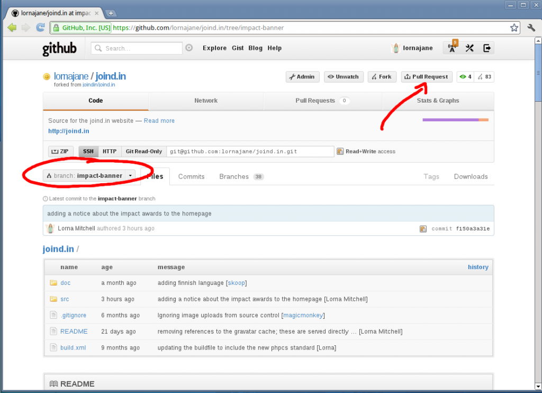
Task: Click the advanced search gear icon
Action: click(x=189, y=48)
